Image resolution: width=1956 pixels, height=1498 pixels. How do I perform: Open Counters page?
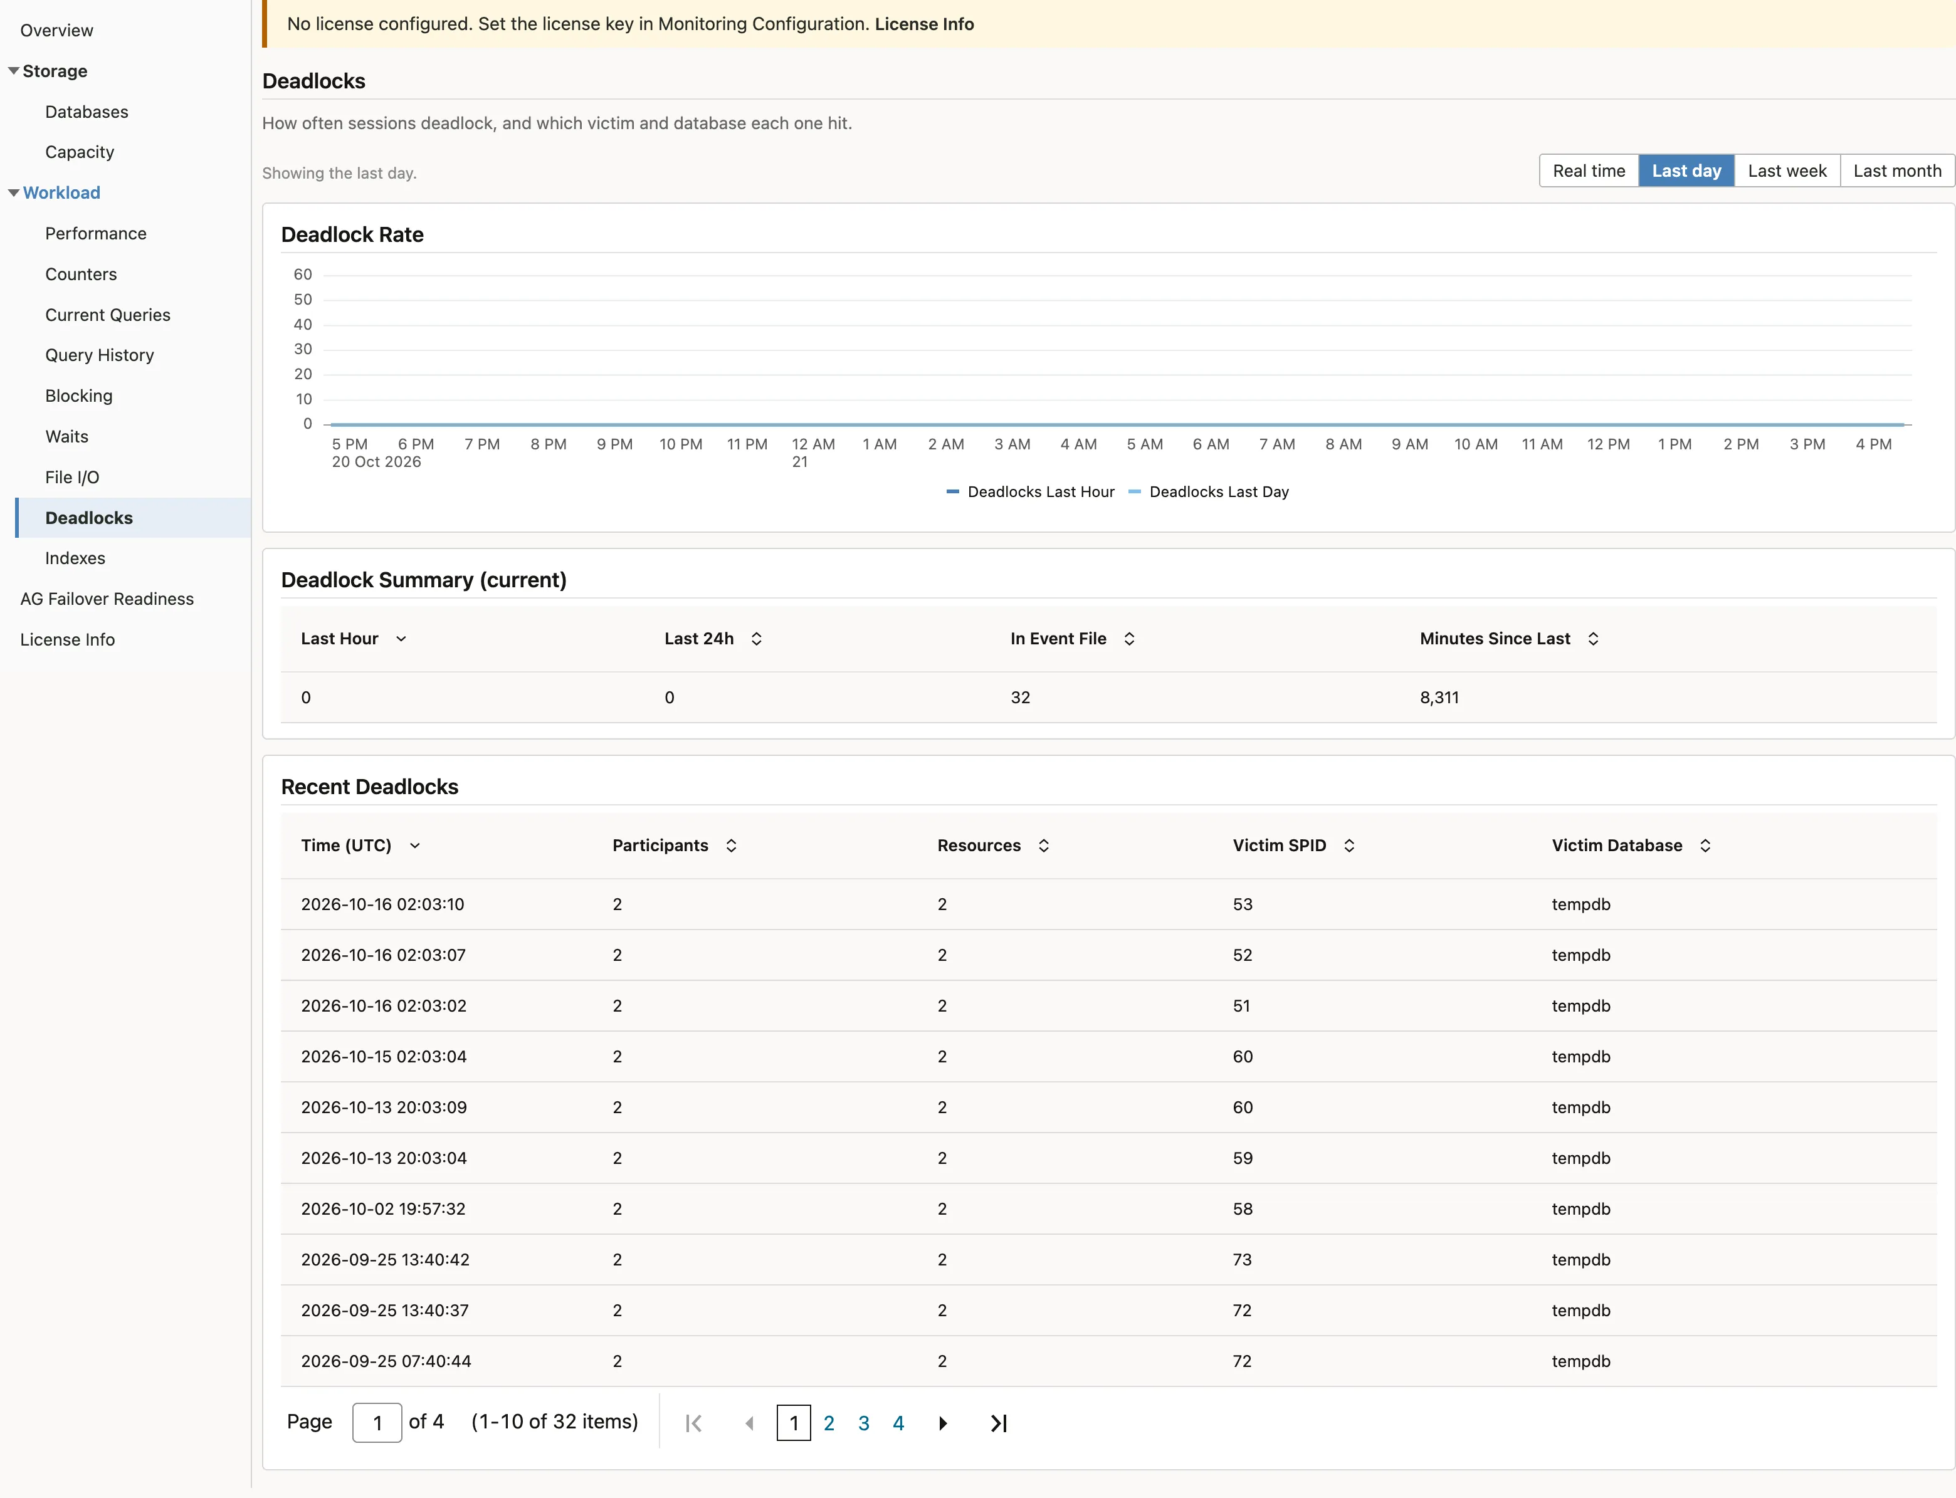[x=80, y=274]
